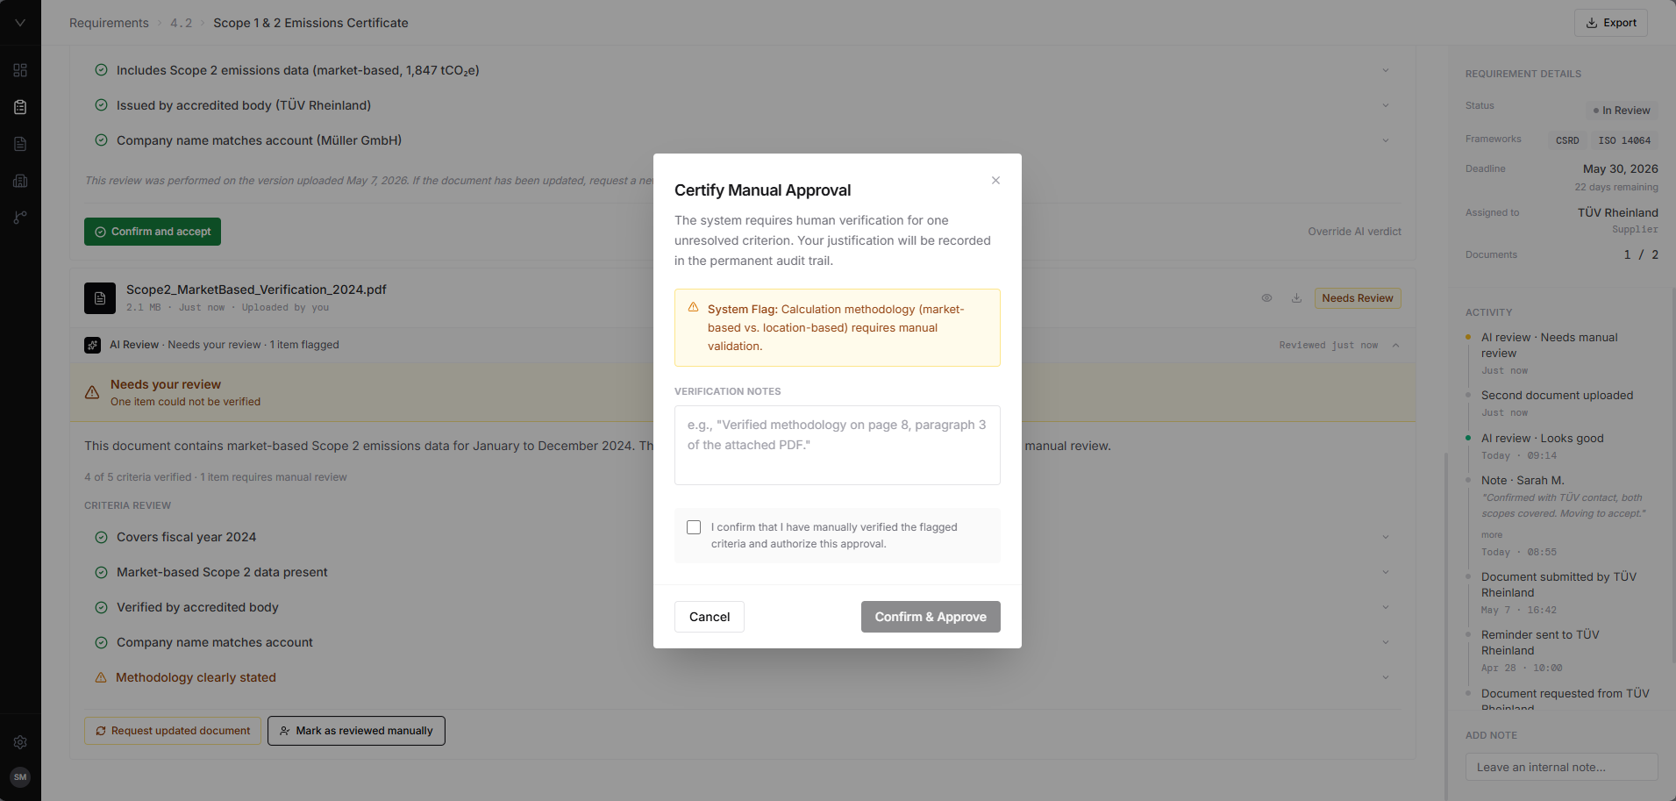The image size is (1676, 801).
Task: Click check icon beside Market-based Scope 2 data
Action: 101,572
